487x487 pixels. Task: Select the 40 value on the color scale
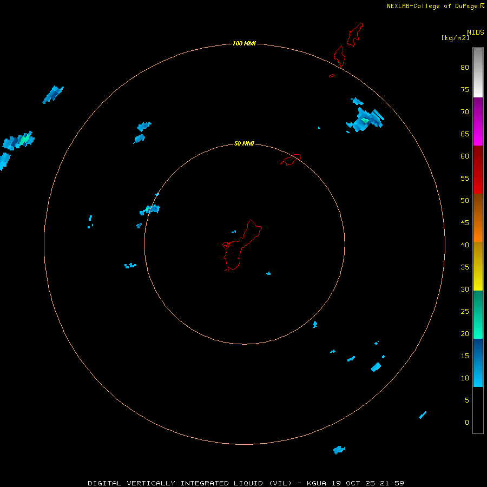click(465, 245)
